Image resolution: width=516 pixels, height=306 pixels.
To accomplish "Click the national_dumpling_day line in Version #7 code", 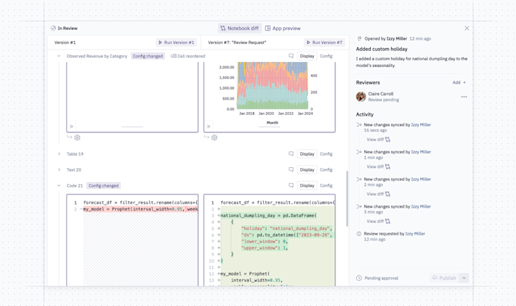I will tap(268, 215).
